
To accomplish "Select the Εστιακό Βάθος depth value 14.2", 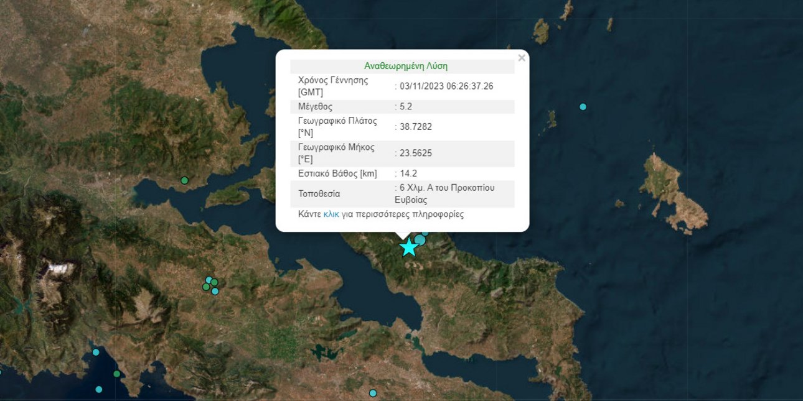I will coord(408,173).
